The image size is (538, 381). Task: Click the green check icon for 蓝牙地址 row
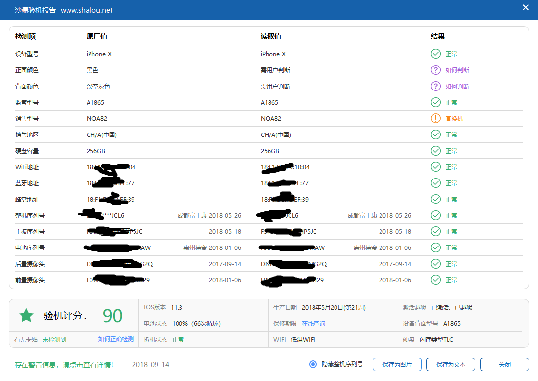[435, 183]
